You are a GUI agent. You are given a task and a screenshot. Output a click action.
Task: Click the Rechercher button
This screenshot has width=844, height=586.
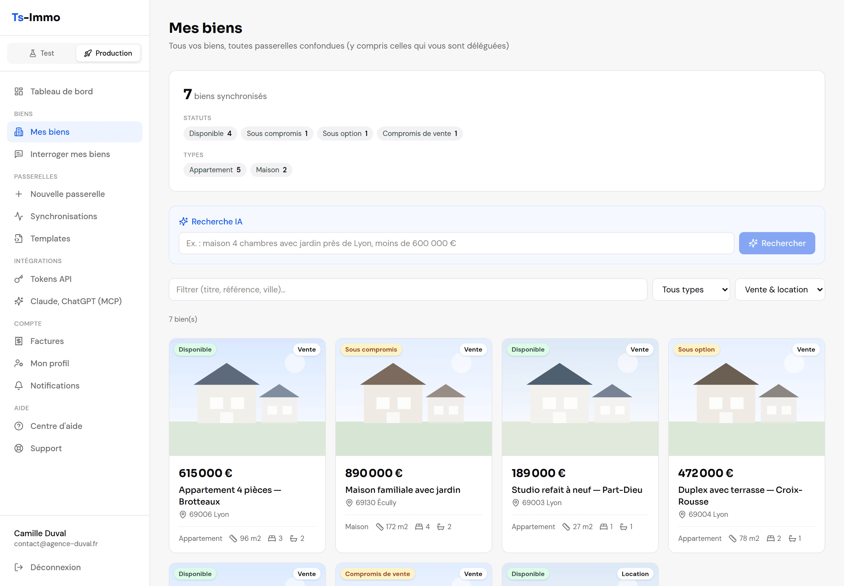(x=777, y=243)
